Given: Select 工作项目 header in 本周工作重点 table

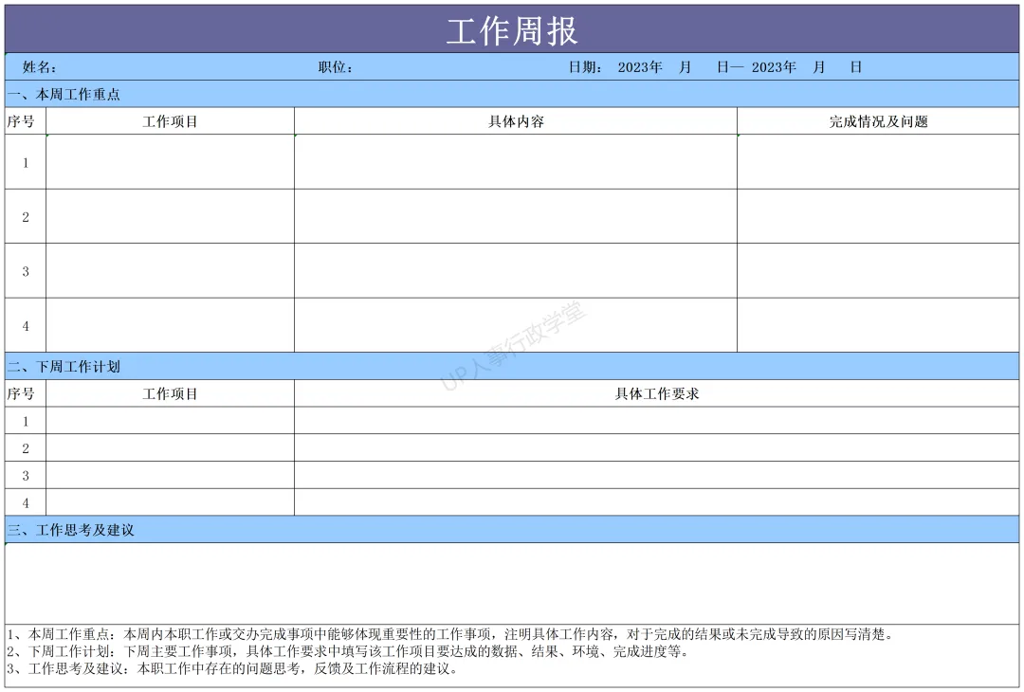Looking at the screenshot, I should coord(171,121).
